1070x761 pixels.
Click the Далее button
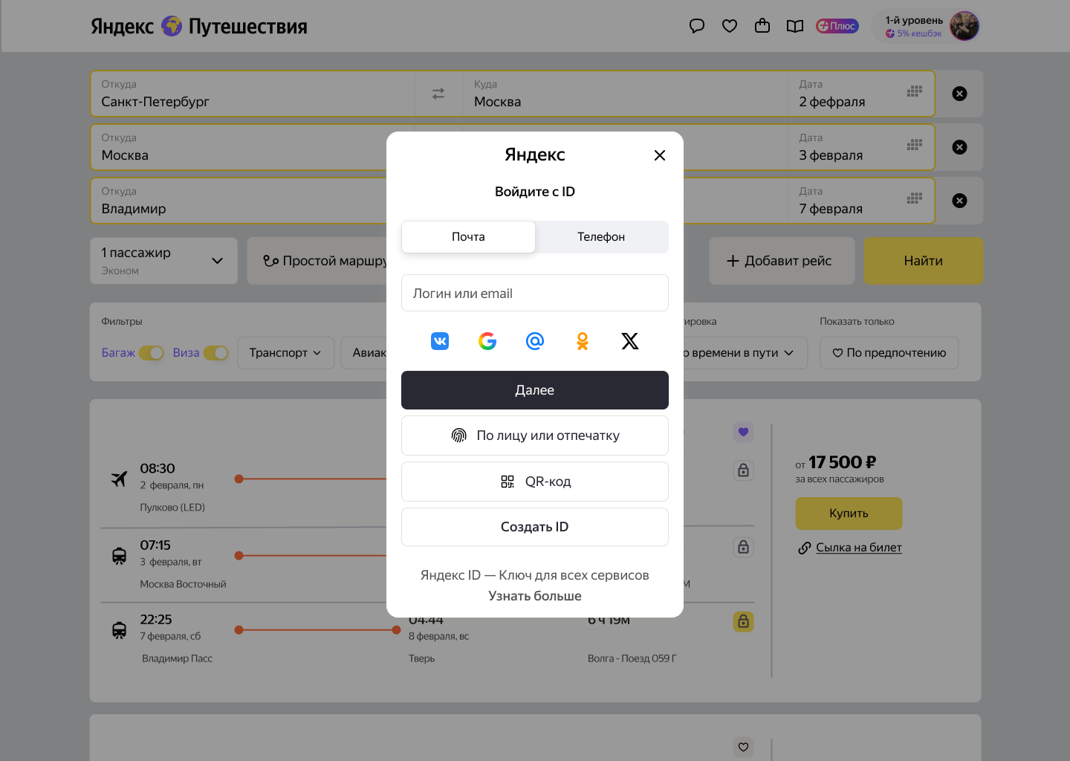[x=535, y=390]
